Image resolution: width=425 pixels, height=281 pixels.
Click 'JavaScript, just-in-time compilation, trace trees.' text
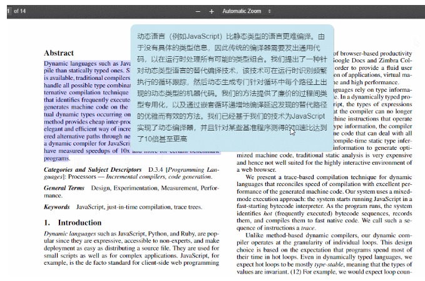140,207
